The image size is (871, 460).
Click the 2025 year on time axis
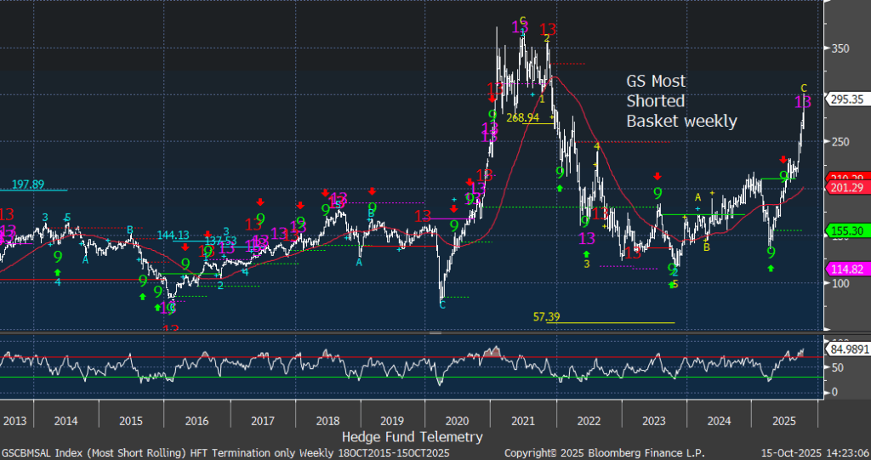tap(784, 420)
